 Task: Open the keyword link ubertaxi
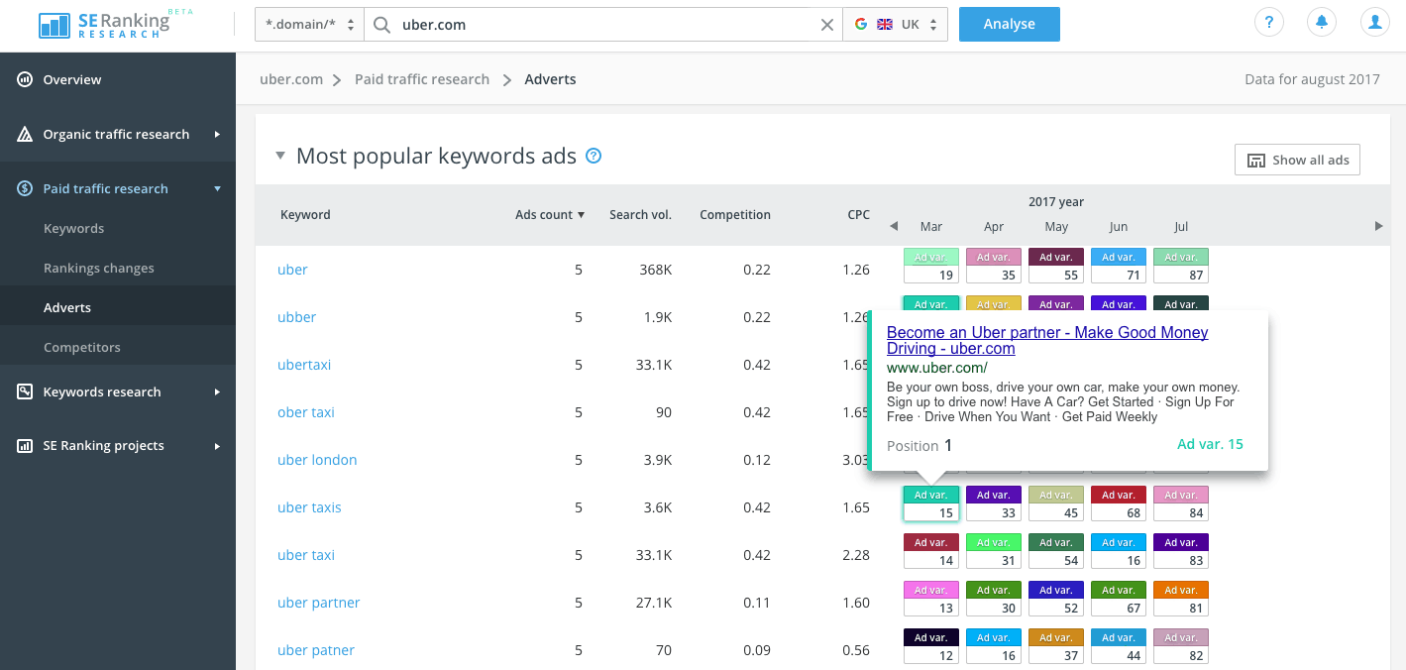tap(304, 365)
